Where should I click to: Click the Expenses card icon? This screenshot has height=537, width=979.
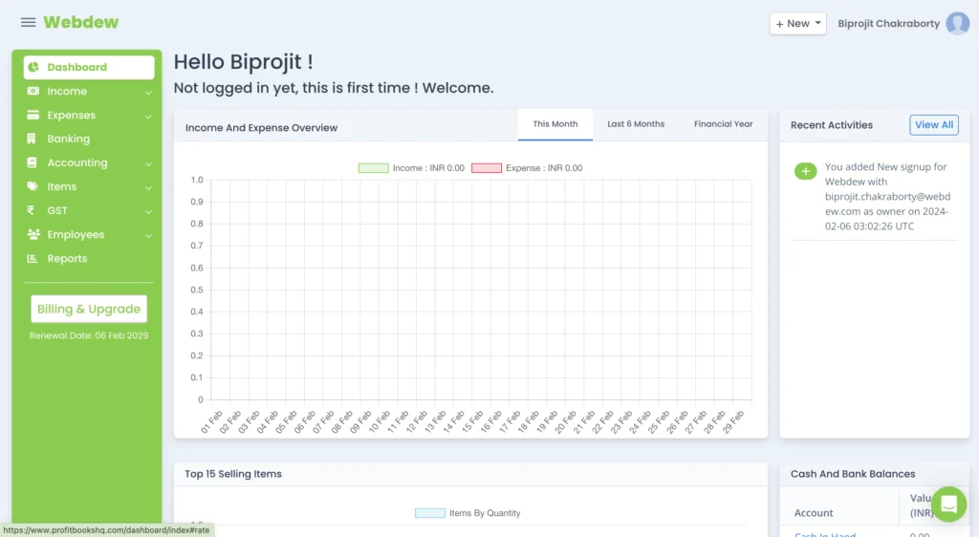coord(33,115)
